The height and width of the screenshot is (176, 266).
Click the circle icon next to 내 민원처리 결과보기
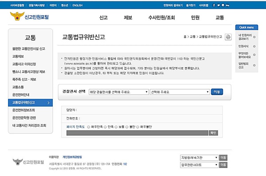point(254,37)
